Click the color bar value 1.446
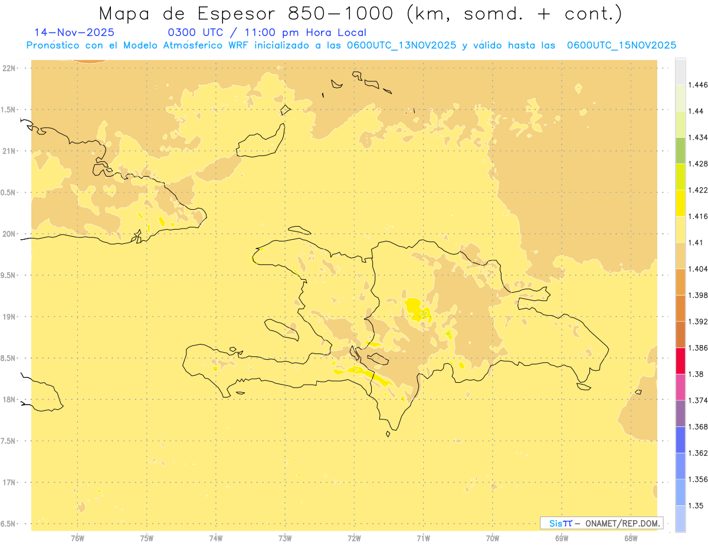The height and width of the screenshot is (546, 708). (x=698, y=85)
